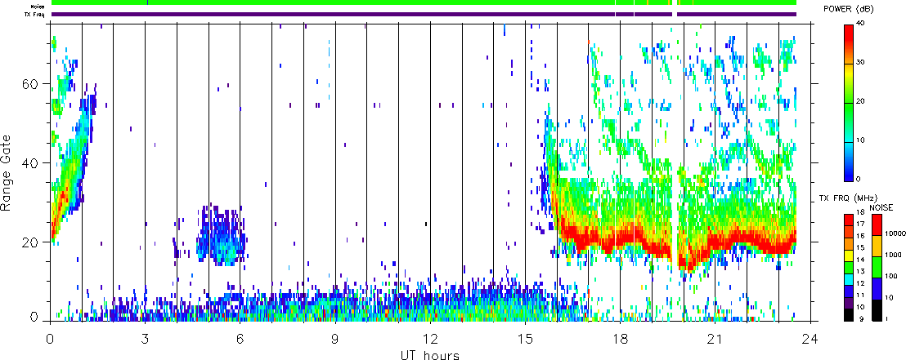Select the 'POWER (dB)' colorbar heading
906x360 pixels.
coord(850,9)
